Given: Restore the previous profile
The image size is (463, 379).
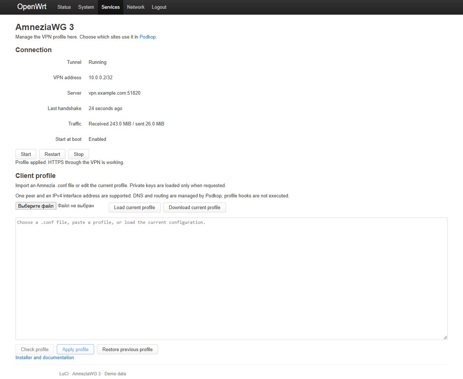Looking at the screenshot, I should pos(127,349).
